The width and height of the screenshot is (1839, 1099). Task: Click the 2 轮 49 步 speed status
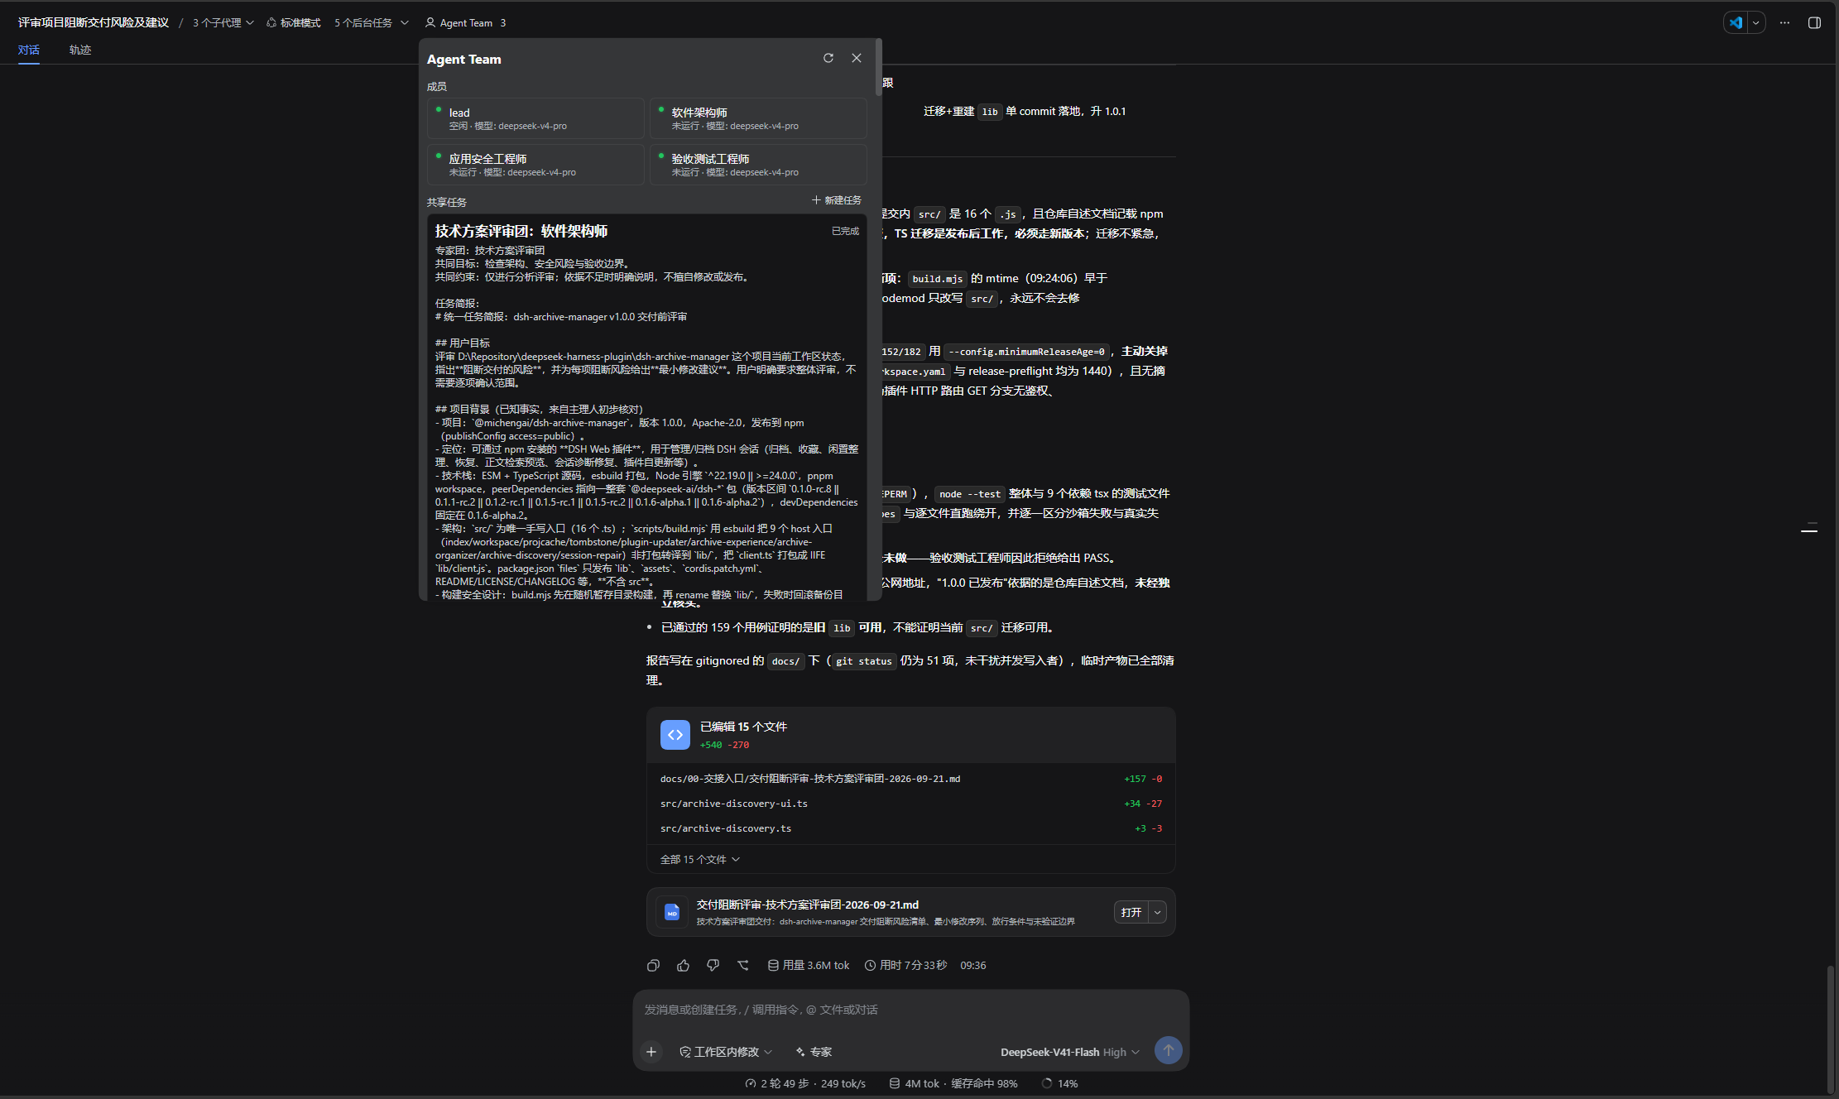[805, 1083]
